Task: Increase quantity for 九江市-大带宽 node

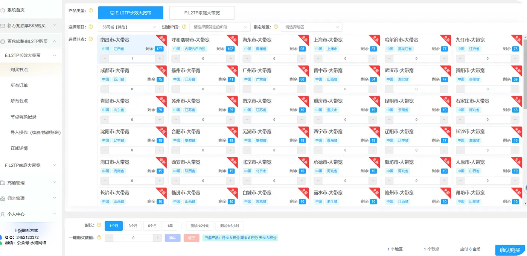Action: pyautogui.click(x=515, y=59)
